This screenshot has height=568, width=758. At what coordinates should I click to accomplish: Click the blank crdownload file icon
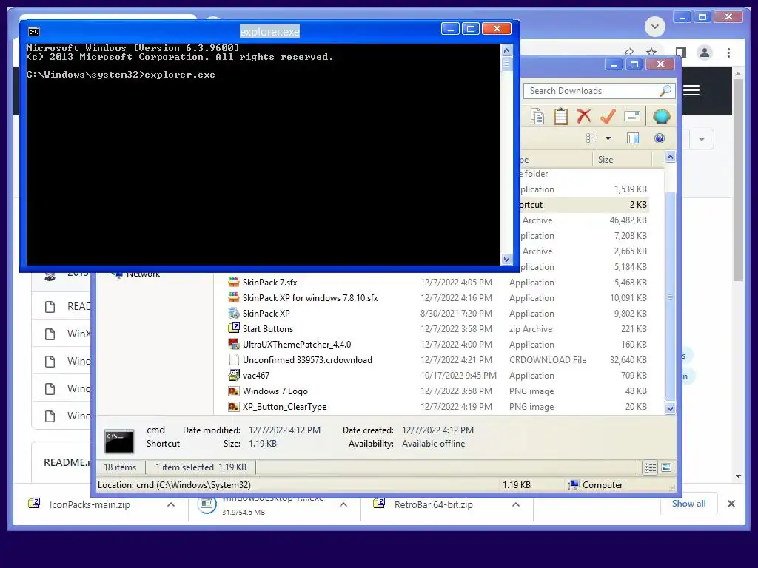[234, 359]
